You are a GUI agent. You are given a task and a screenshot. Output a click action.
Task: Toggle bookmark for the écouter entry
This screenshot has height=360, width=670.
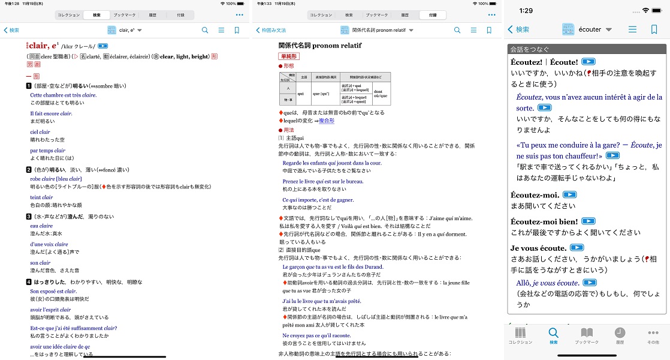coord(654,29)
